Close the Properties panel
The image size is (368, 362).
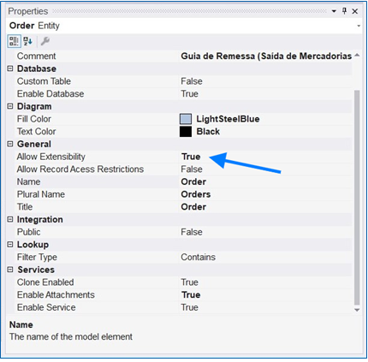tap(355, 11)
